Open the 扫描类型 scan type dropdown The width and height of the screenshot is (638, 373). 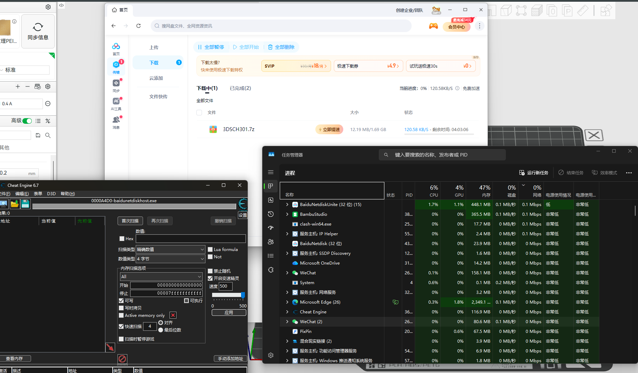point(171,249)
